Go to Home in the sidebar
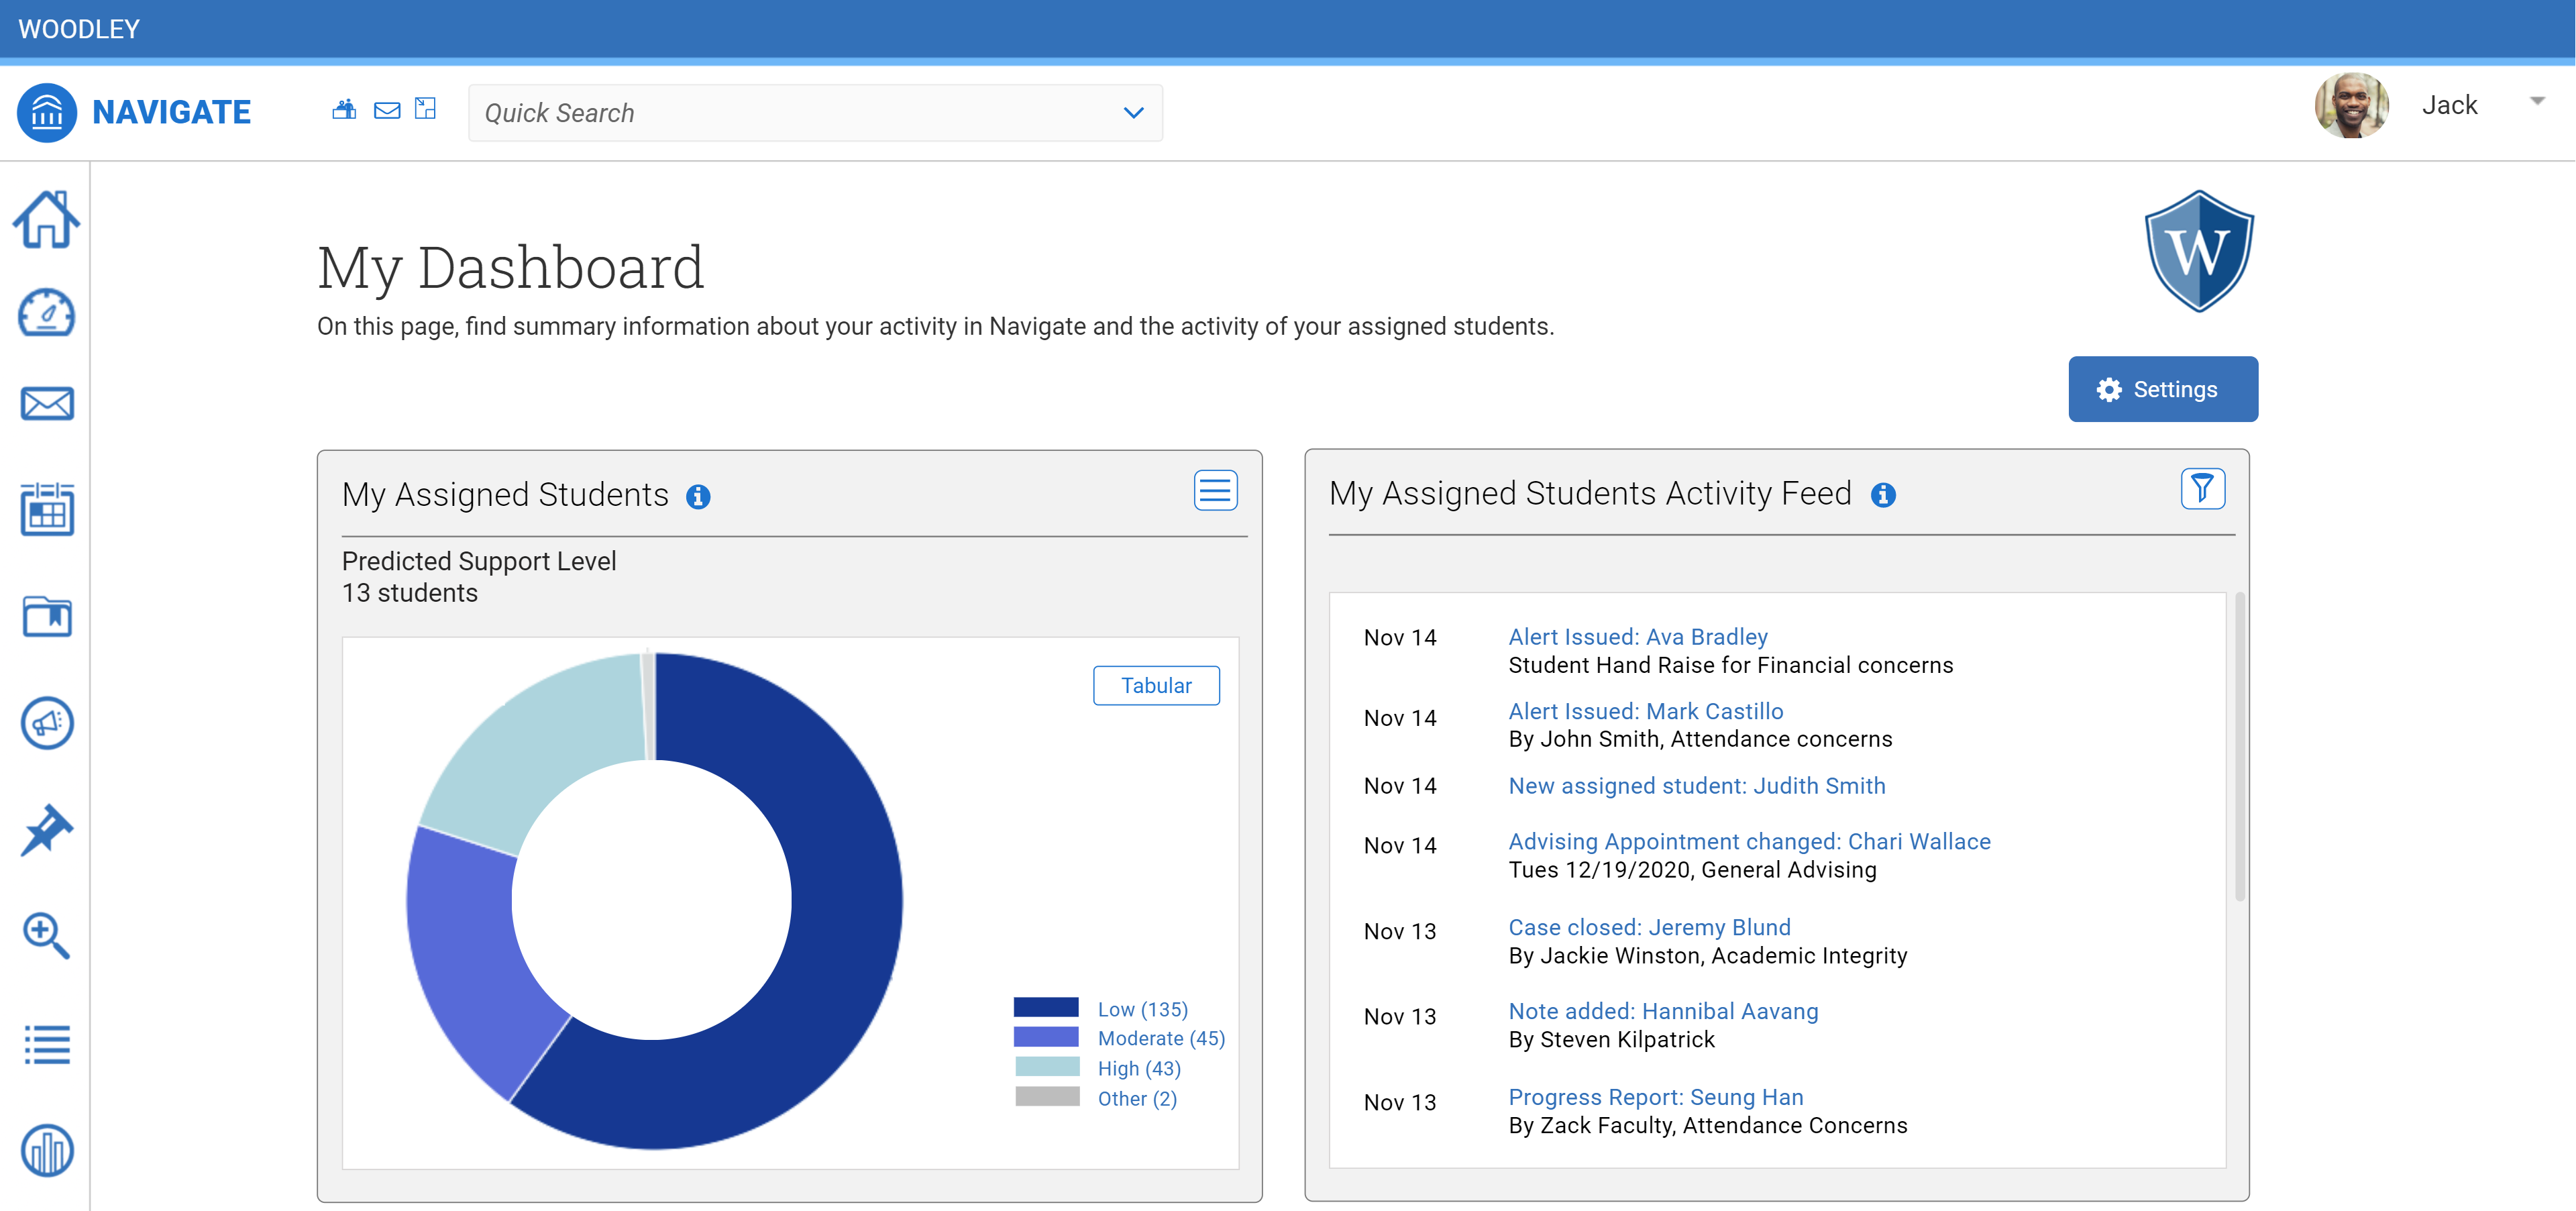2576x1211 pixels. [46, 219]
